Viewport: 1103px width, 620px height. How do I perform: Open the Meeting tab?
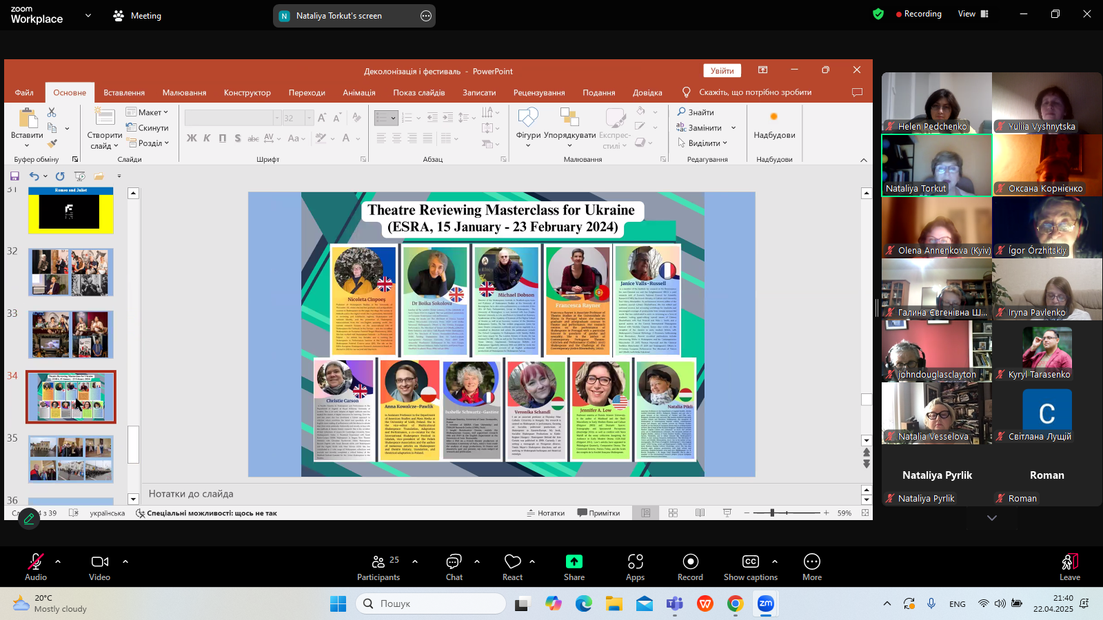[137, 15]
